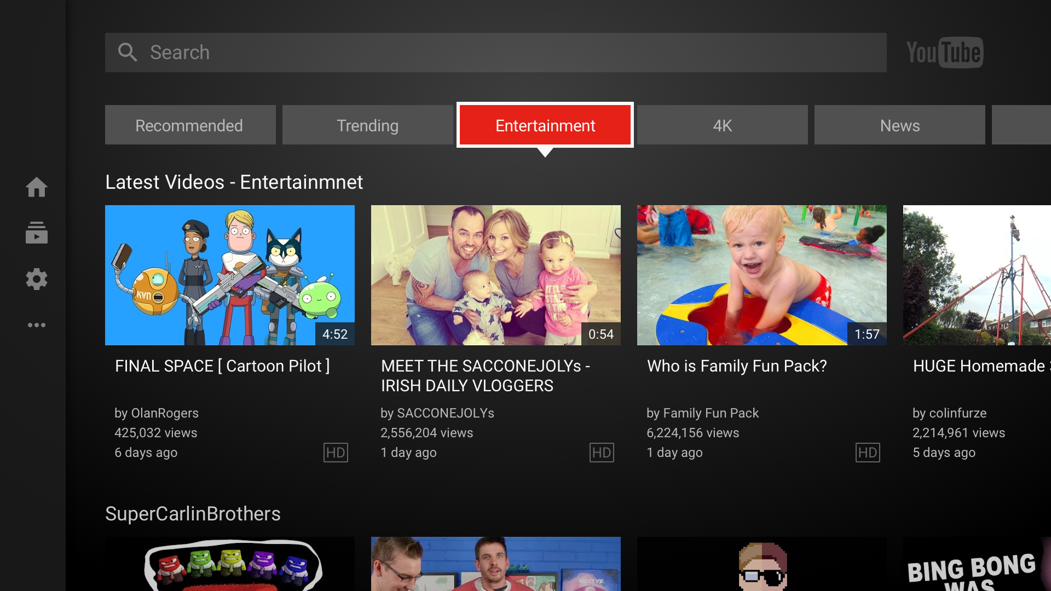Click the Recommended tab

tap(188, 124)
